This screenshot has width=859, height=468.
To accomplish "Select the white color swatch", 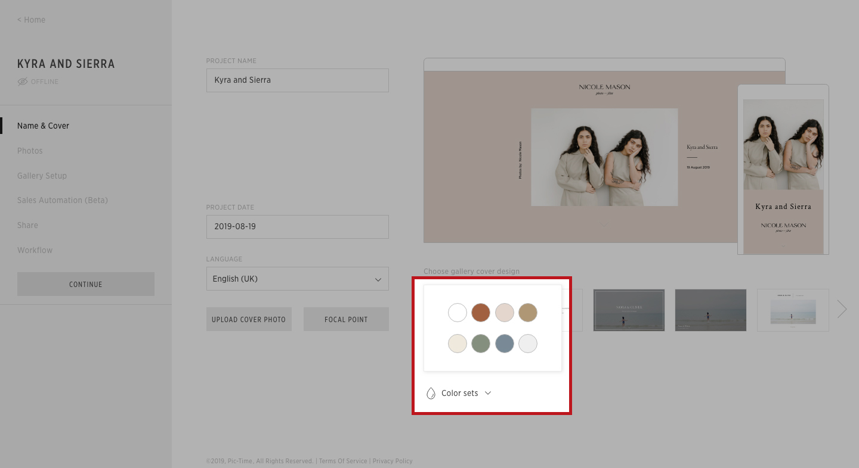I will (x=458, y=313).
